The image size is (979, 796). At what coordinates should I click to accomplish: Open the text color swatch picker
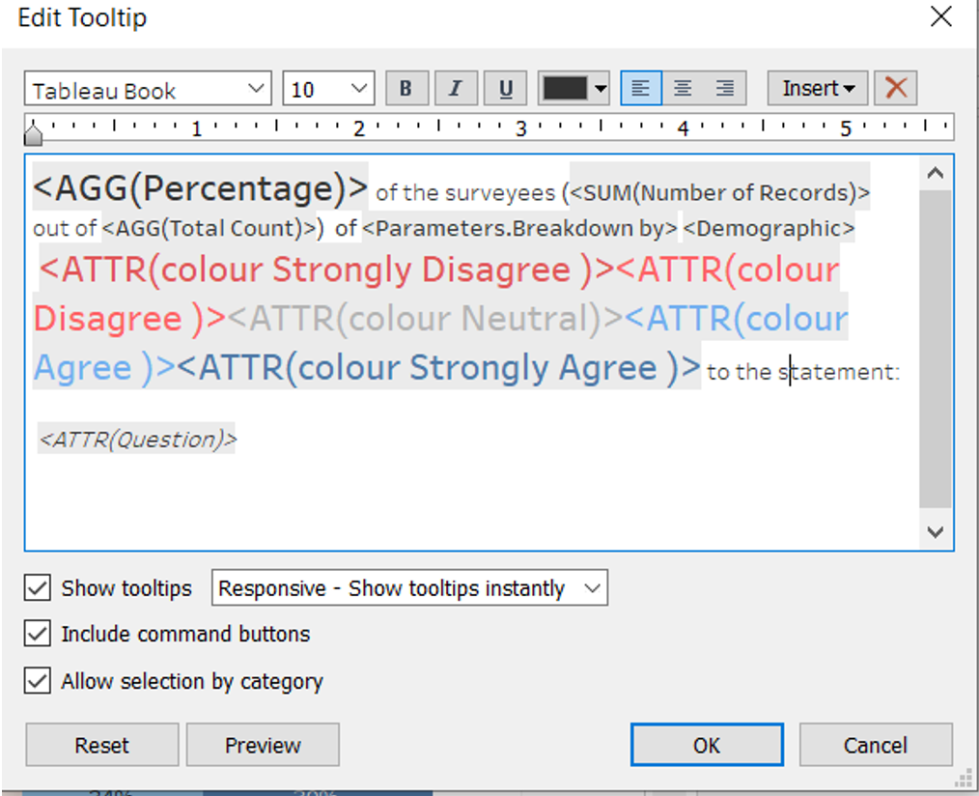coord(573,89)
